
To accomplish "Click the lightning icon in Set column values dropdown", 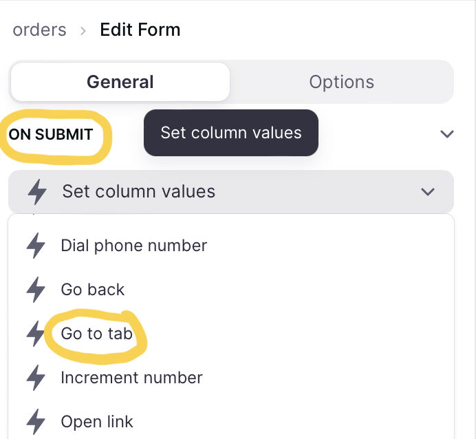I will coord(37,191).
